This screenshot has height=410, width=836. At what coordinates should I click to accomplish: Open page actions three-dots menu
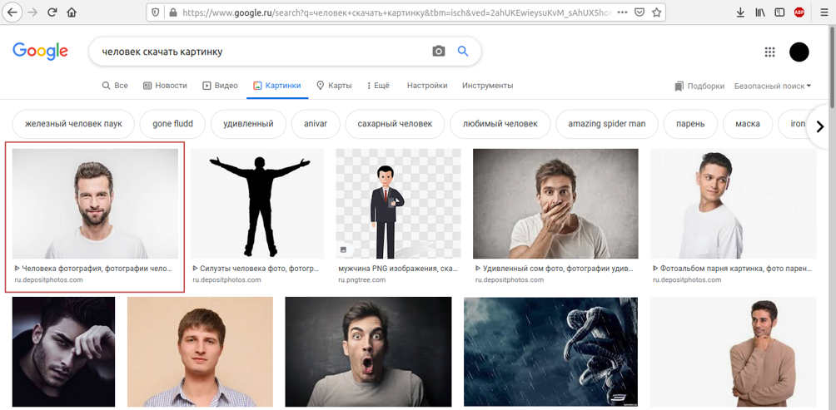coord(622,12)
